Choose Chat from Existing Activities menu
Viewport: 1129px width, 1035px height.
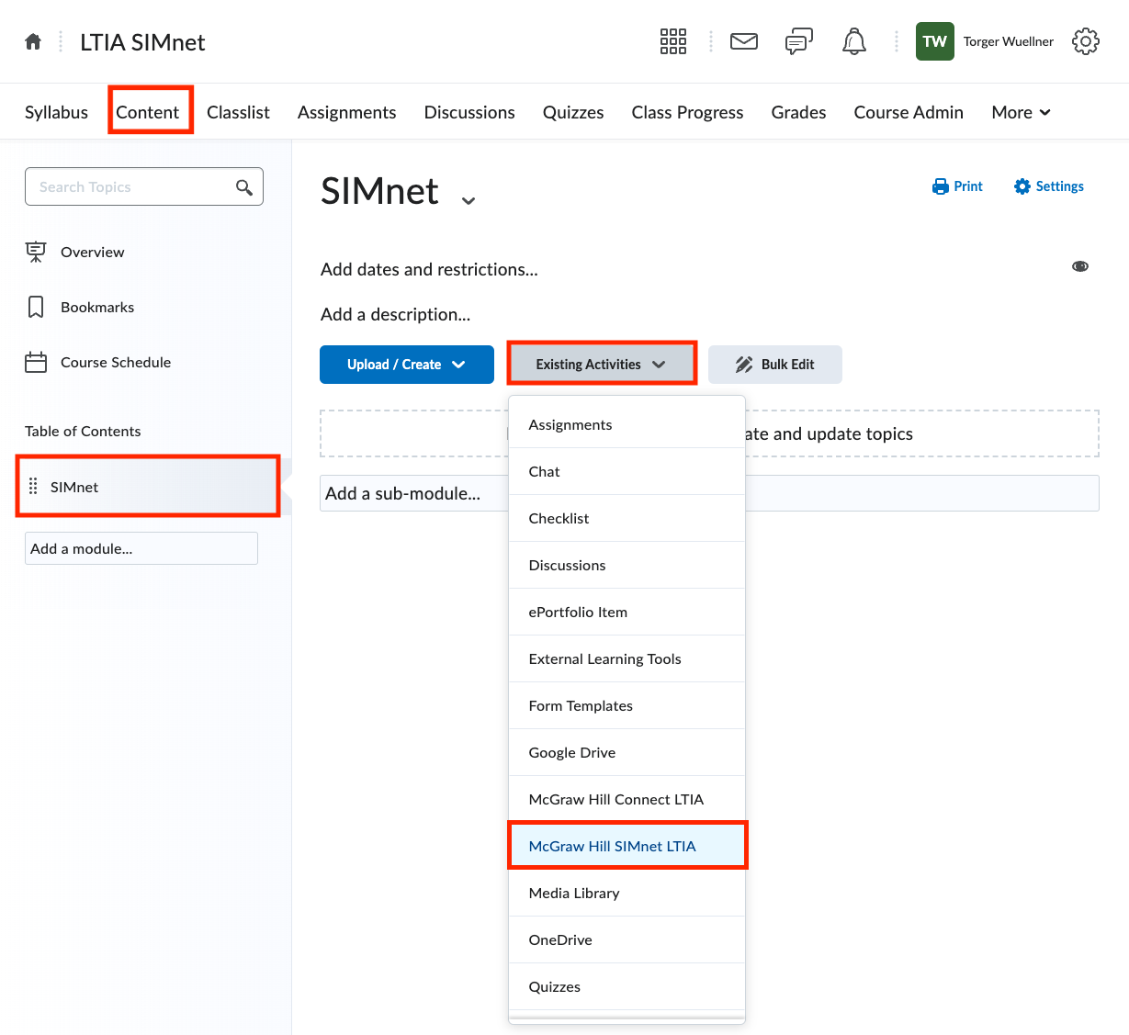627,471
